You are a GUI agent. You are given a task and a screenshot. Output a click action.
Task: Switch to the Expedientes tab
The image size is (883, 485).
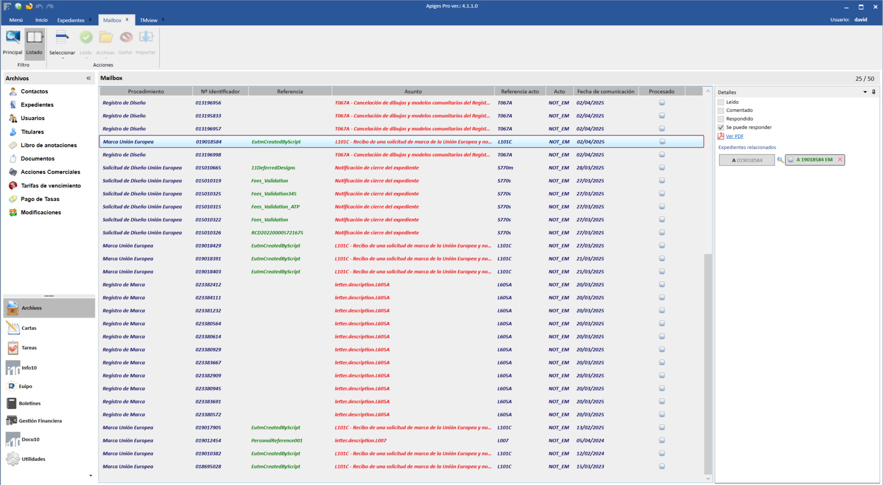(x=71, y=20)
